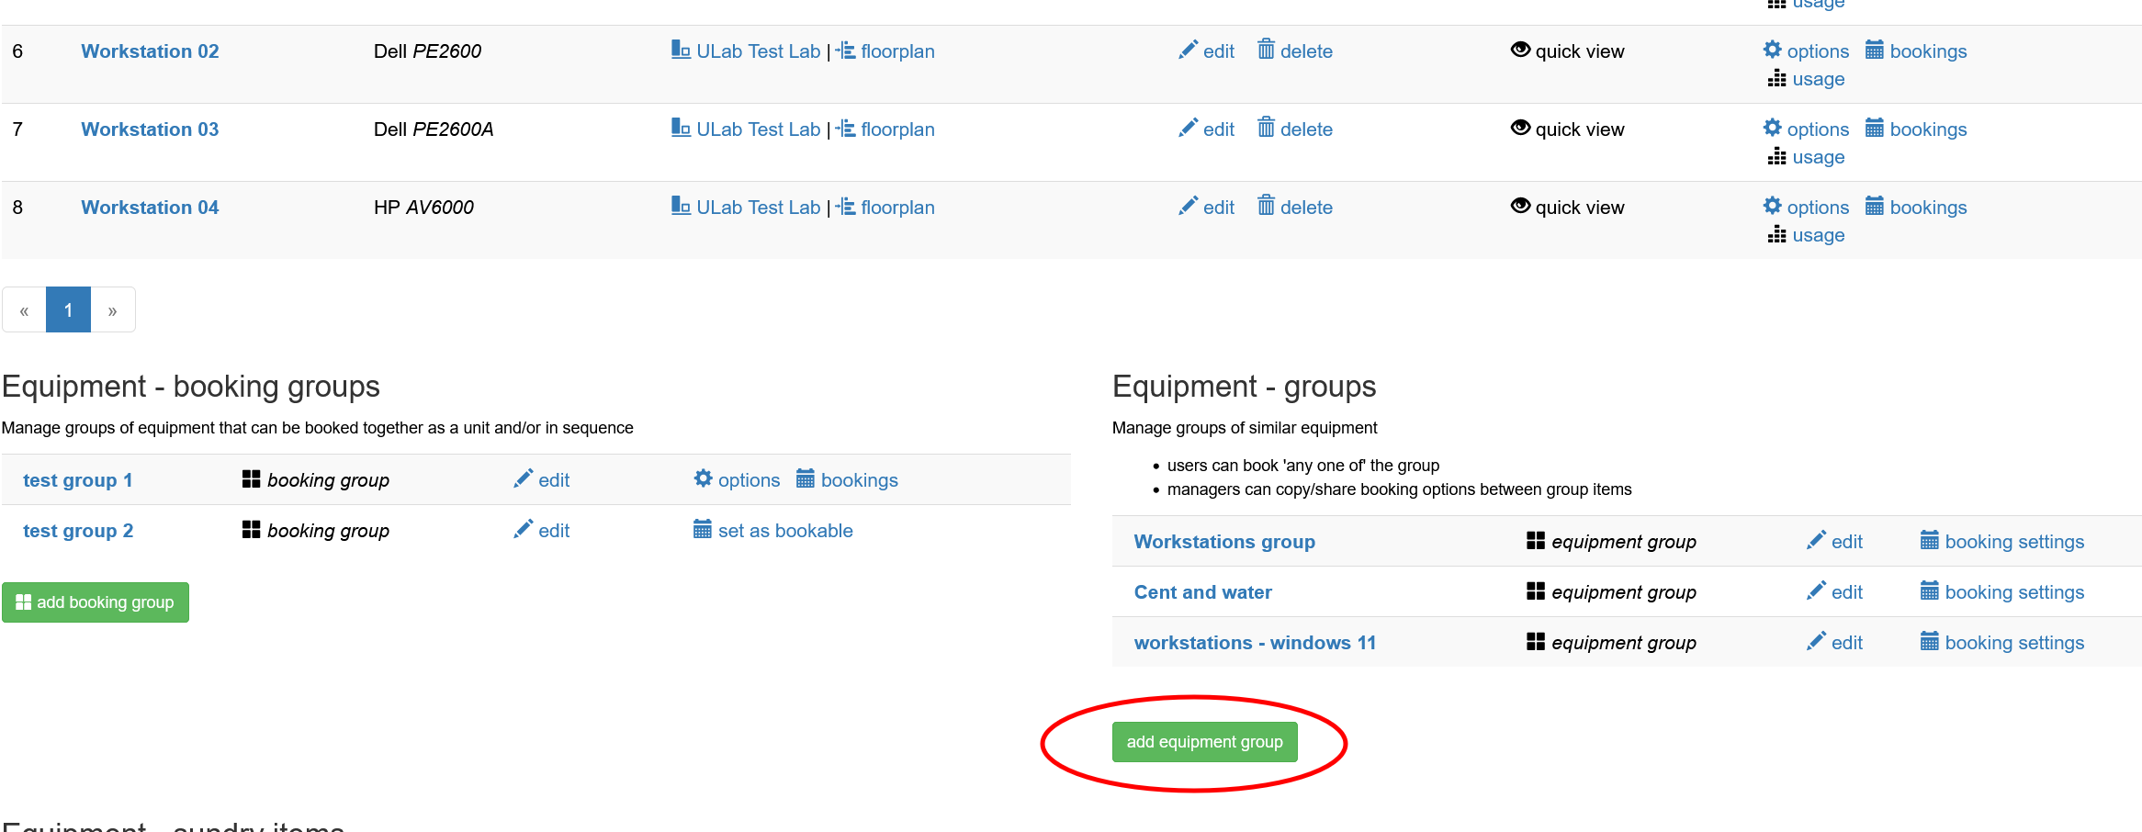The width and height of the screenshot is (2142, 832).
Task: Click the add booking group button
Action: click(x=95, y=602)
